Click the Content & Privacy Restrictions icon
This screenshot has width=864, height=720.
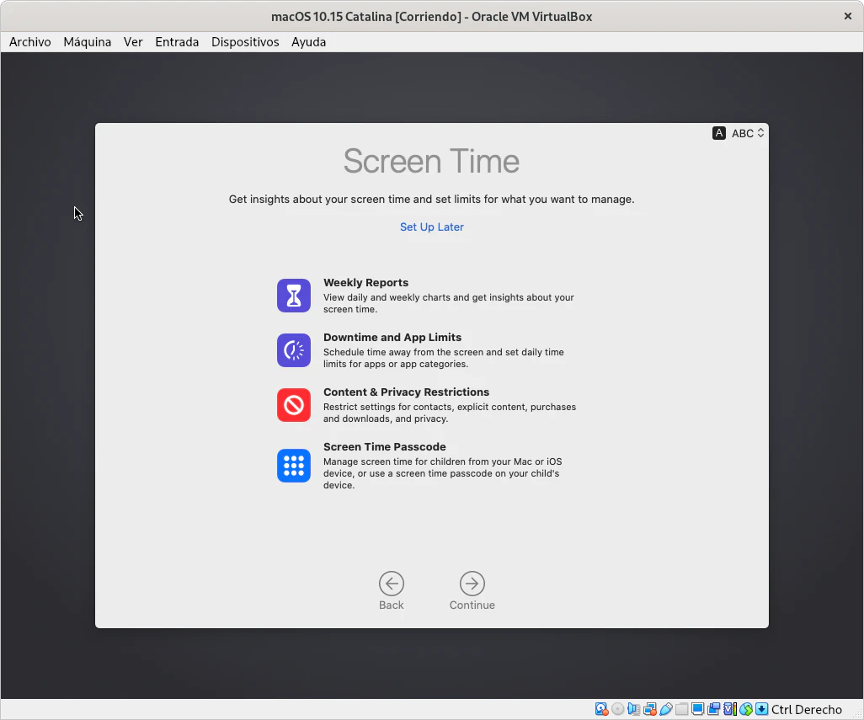click(x=294, y=405)
